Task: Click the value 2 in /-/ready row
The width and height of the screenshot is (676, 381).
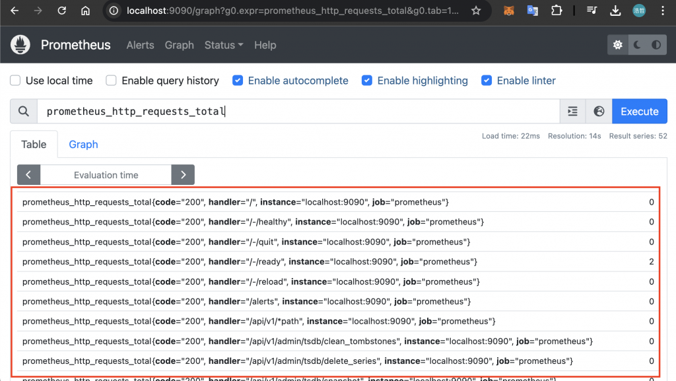Action: point(652,261)
